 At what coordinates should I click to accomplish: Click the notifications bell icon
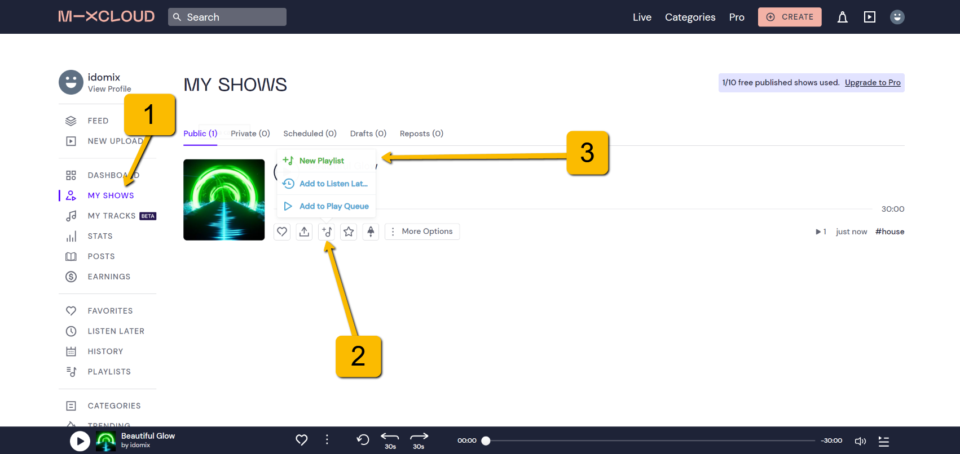[x=842, y=17]
